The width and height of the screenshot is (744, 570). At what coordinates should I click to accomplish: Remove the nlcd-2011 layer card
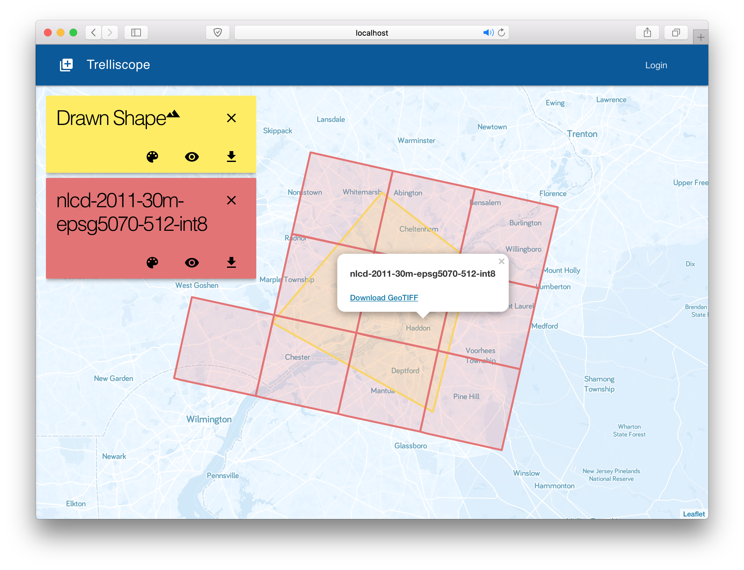coord(231,200)
